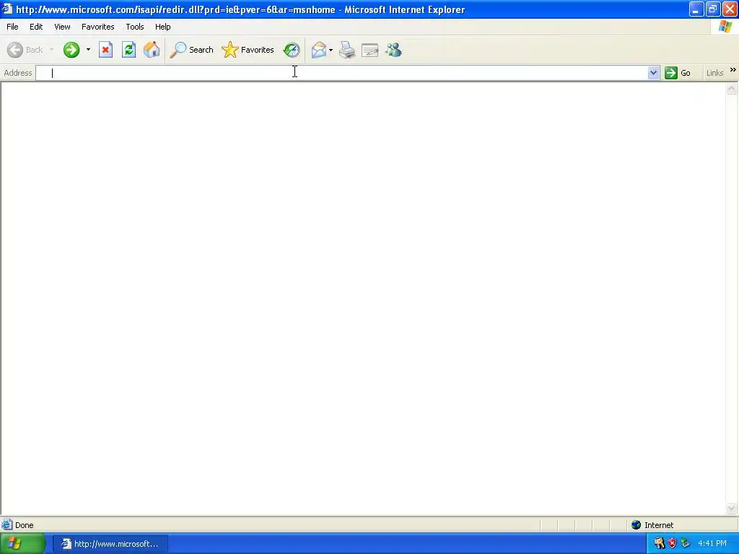This screenshot has height=554, width=739.
Task: Open the Favorites menu
Action: pyautogui.click(x=97, y=27)
